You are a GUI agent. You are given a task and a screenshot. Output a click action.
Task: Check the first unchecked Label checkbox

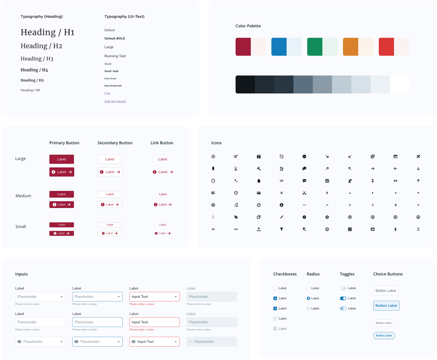tap(275, 288)
